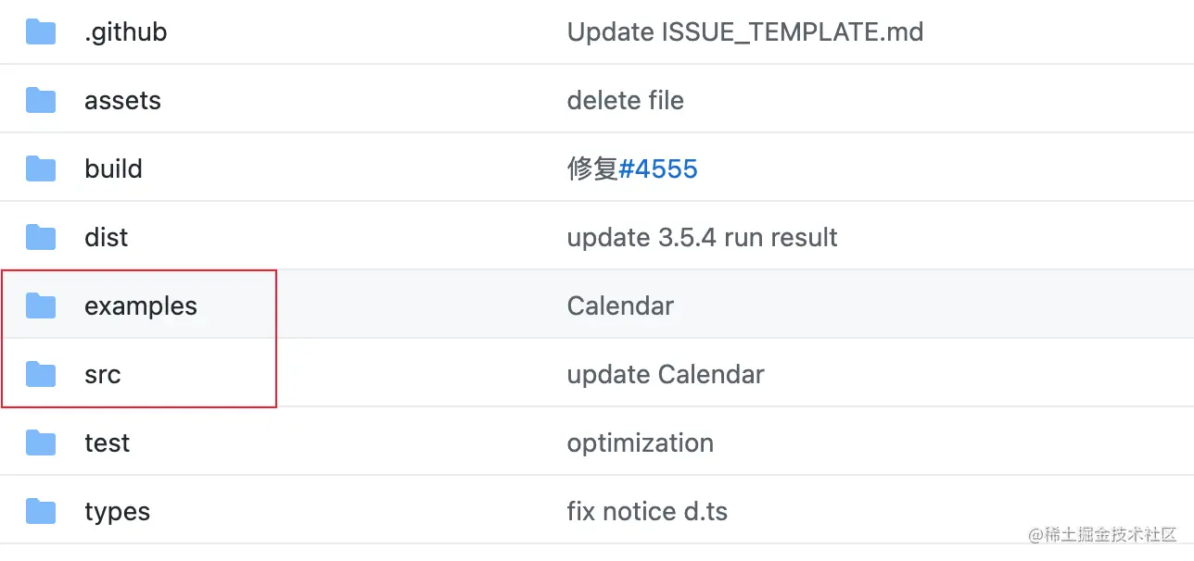This screenshot has height=561, width=1194.
Task: Click the examples folder icon
Action: click(x=41, y=305)
